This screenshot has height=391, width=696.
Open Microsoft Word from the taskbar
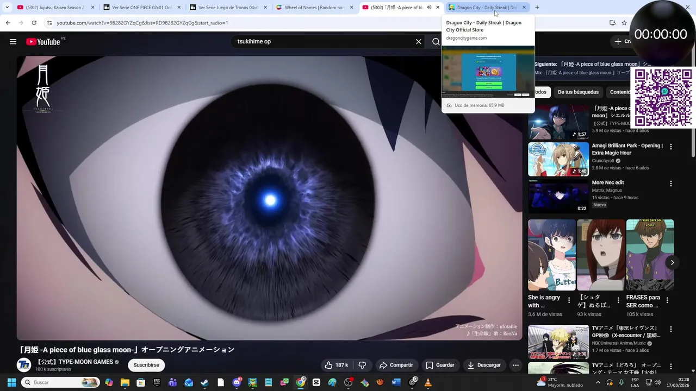pos(396,382)
